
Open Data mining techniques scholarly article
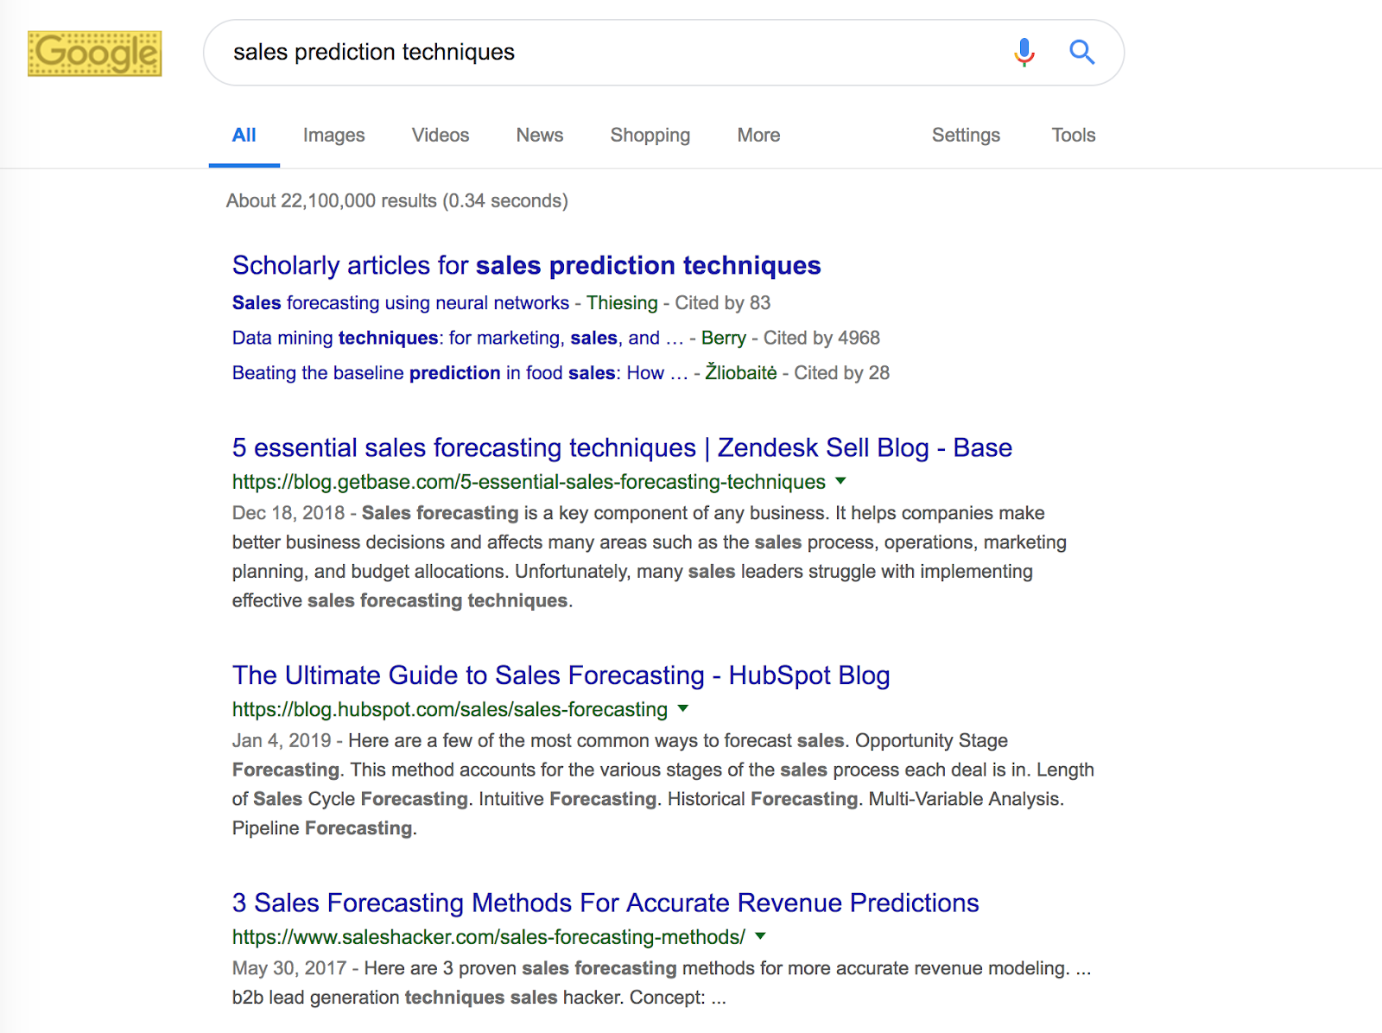pyautogui.click(x=458, y=338)
